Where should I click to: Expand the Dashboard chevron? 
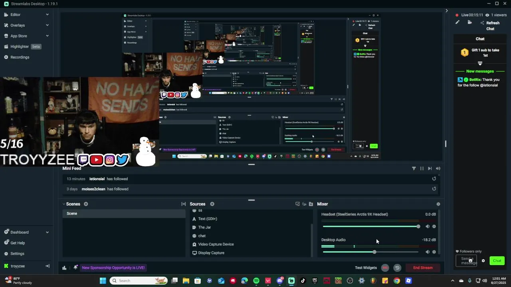pos(47,232)
